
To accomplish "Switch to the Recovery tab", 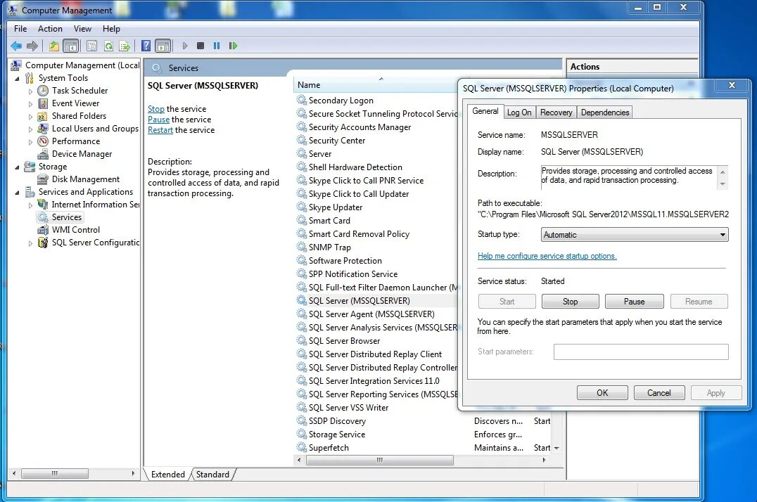I will (x=556, y=112).
